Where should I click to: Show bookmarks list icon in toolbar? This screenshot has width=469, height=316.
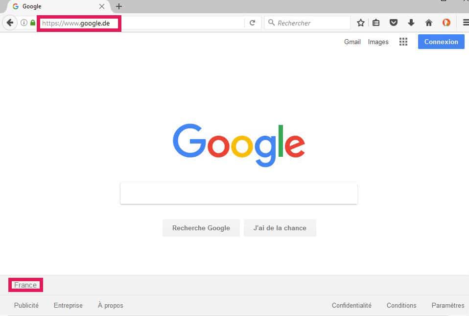click(376, 23)
